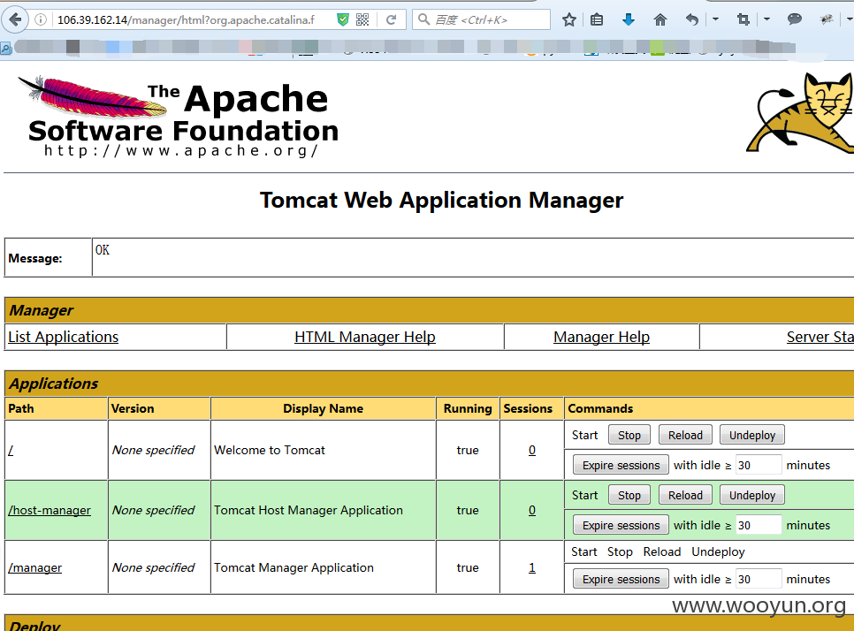Select the 'Welcome to Tomcat' display name
This screenshot has width=854, height=631.
coord(270,450)
